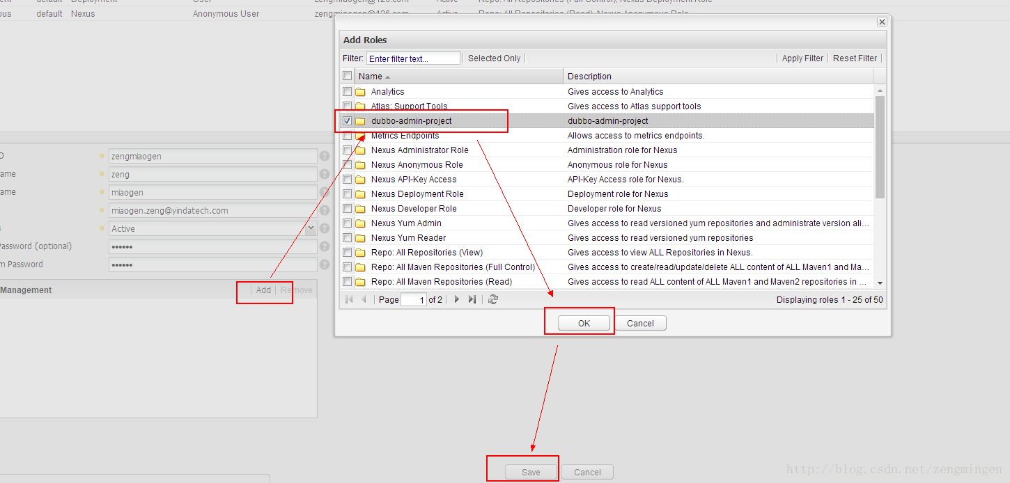The image size is (1010, 483).
Task: Select Repo: All Maven Repositories (Full Control)
Action: click(x=607, y=267)
